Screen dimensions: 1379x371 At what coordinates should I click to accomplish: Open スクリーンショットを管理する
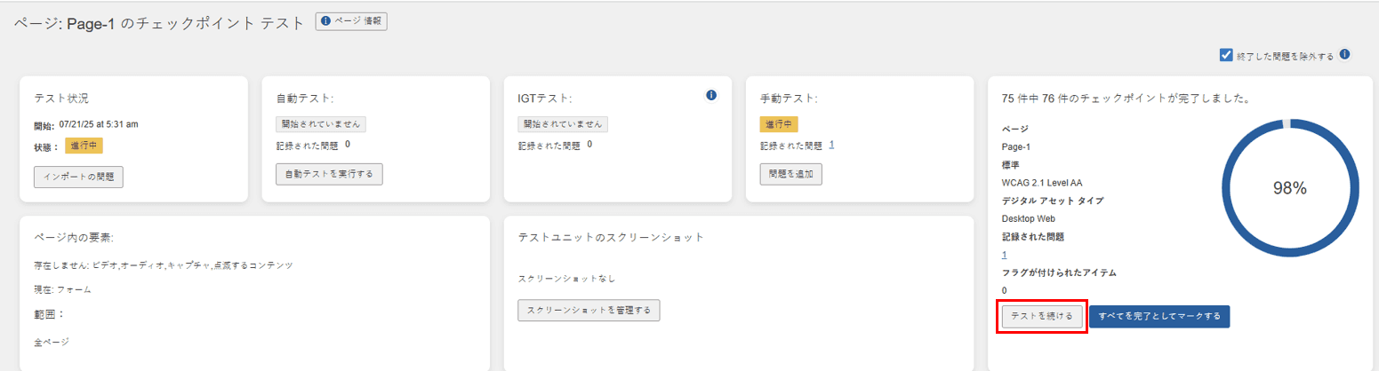click(x=589, y=311)
